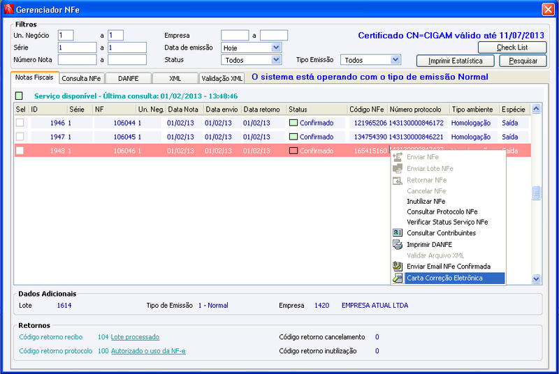Click the Status column header

[x=317, y=110]
